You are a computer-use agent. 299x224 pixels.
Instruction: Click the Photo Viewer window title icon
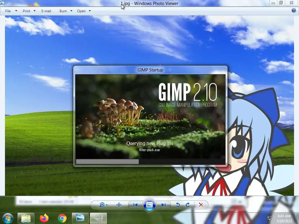[2, 3]
